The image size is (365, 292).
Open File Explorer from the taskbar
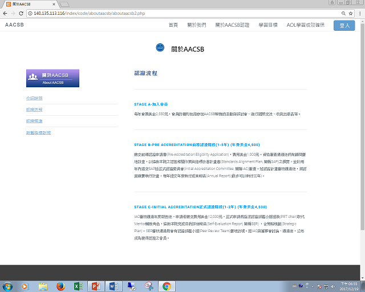[43, 286]
